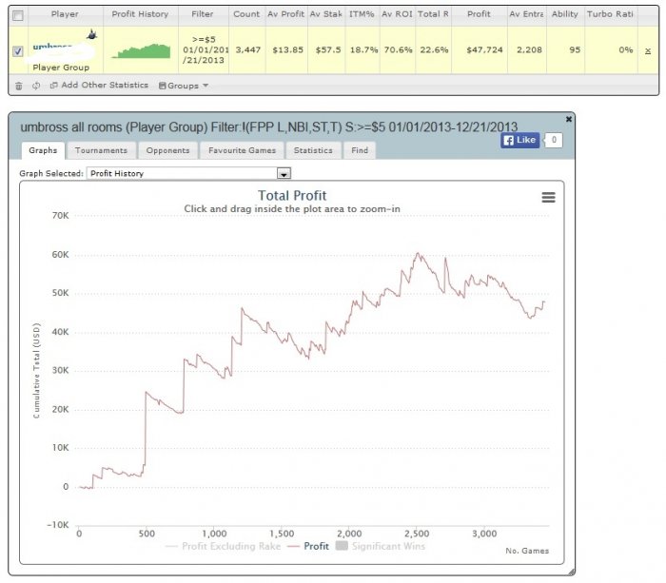Open the Profit History combo box
Viewport: 666px width, 583px height.
pos(188,173)
